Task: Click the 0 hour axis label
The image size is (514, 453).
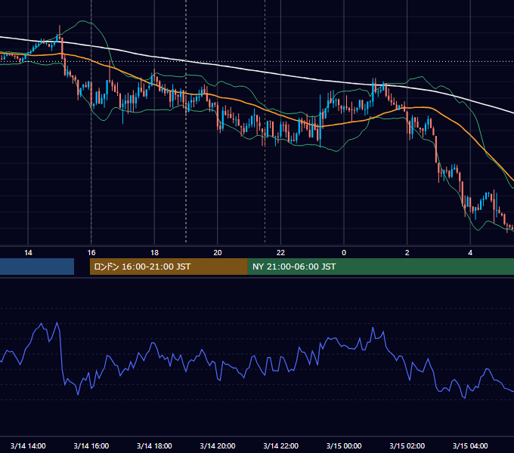Action: click(x=344, y=252)
